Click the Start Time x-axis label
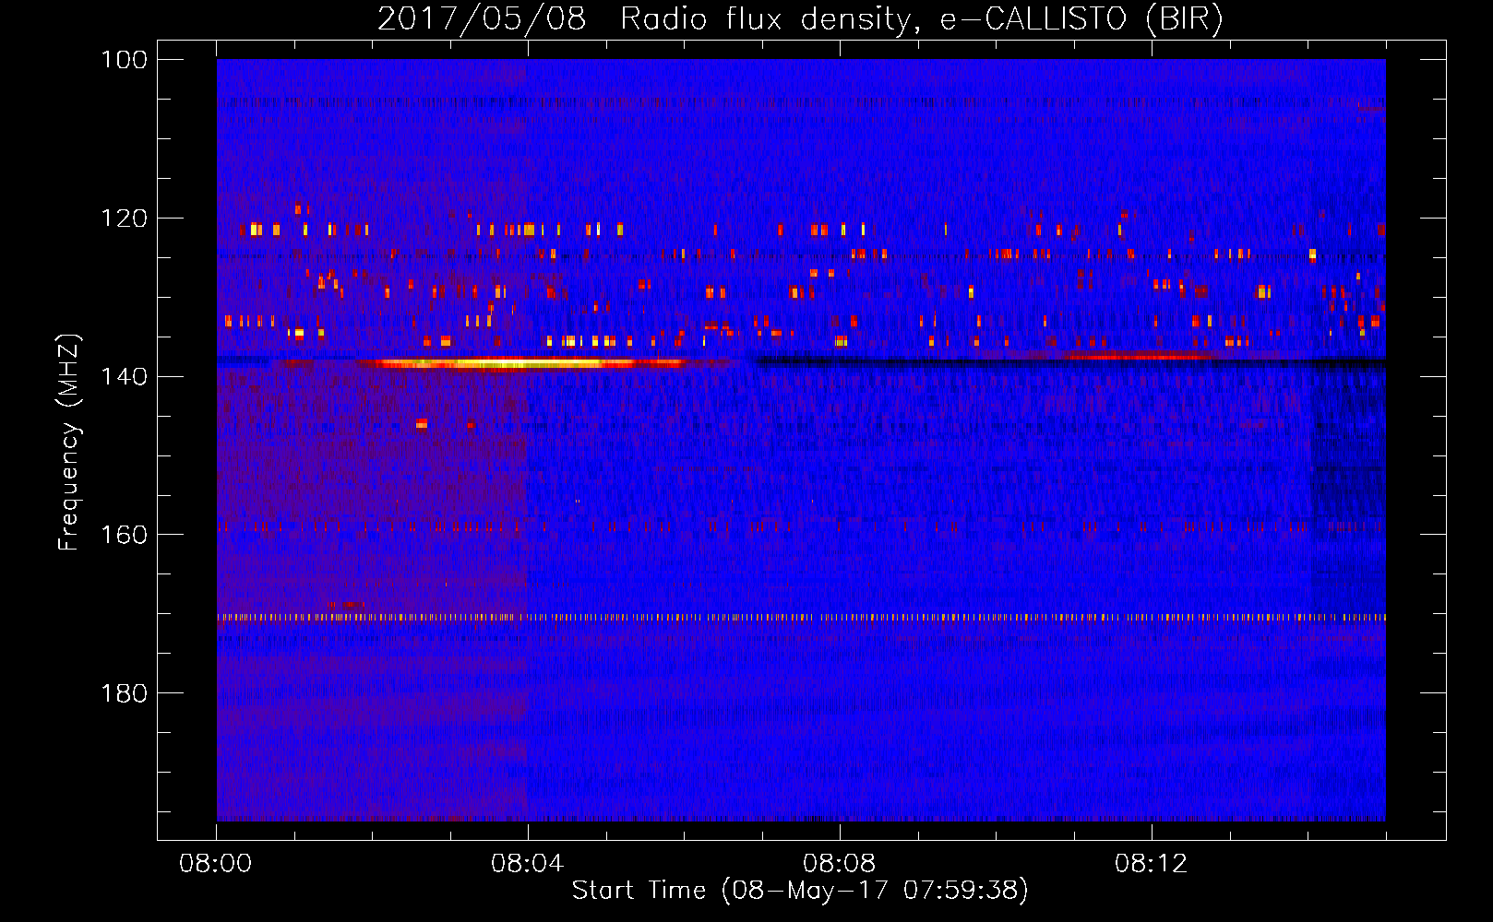The width and height of the screenshot is (1493, 922). coord(800,891)
